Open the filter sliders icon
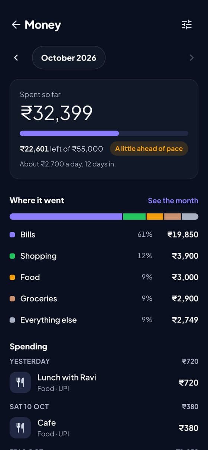The width and height of the screenshot is (208, 450). pyautogui.click(x=186, y=25)
